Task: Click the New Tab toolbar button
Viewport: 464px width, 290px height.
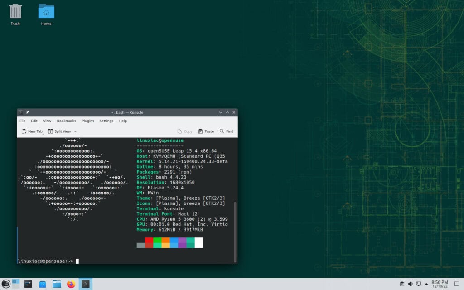Action: pyautogui.click(x=32, y=131)
